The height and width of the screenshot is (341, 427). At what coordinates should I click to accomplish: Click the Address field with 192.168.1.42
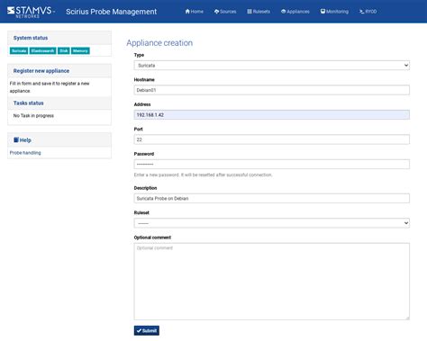[272, 115]
